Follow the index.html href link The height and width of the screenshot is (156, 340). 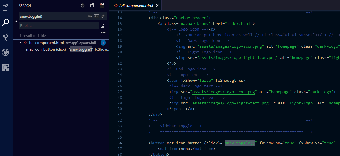click(238, 24)
